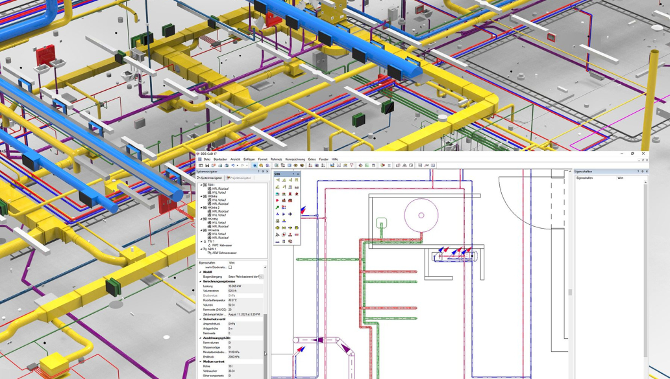Click scroll-up arrow of left properties list
The height and width of the screenshot is (379, 670).
(x=266, y=268)
